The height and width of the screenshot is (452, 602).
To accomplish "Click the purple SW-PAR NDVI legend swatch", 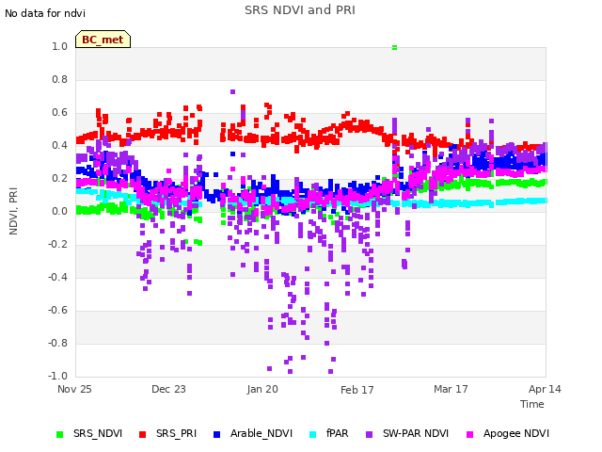I will 369,434.
